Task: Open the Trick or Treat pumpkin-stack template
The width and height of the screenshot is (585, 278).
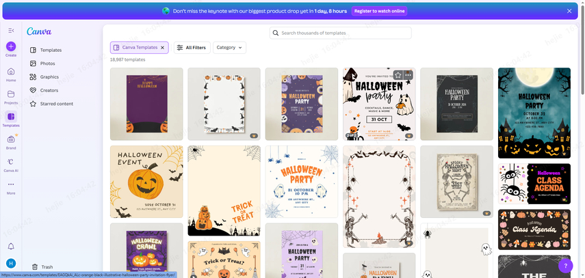Action: 224,191
